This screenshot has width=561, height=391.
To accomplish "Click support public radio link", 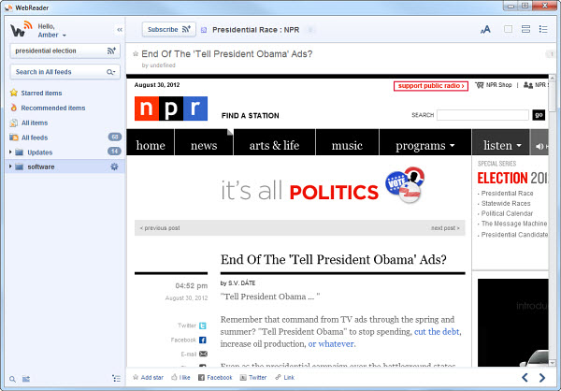I will (x=430, y=86).
